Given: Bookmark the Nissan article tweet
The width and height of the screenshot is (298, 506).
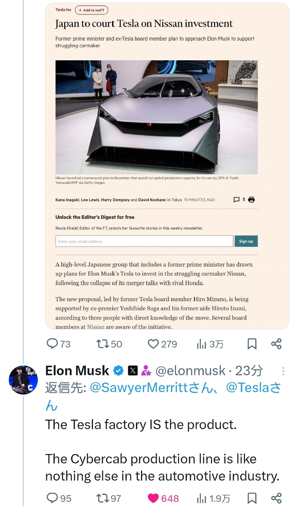Looking at the screenshot, I should [252, 344].
